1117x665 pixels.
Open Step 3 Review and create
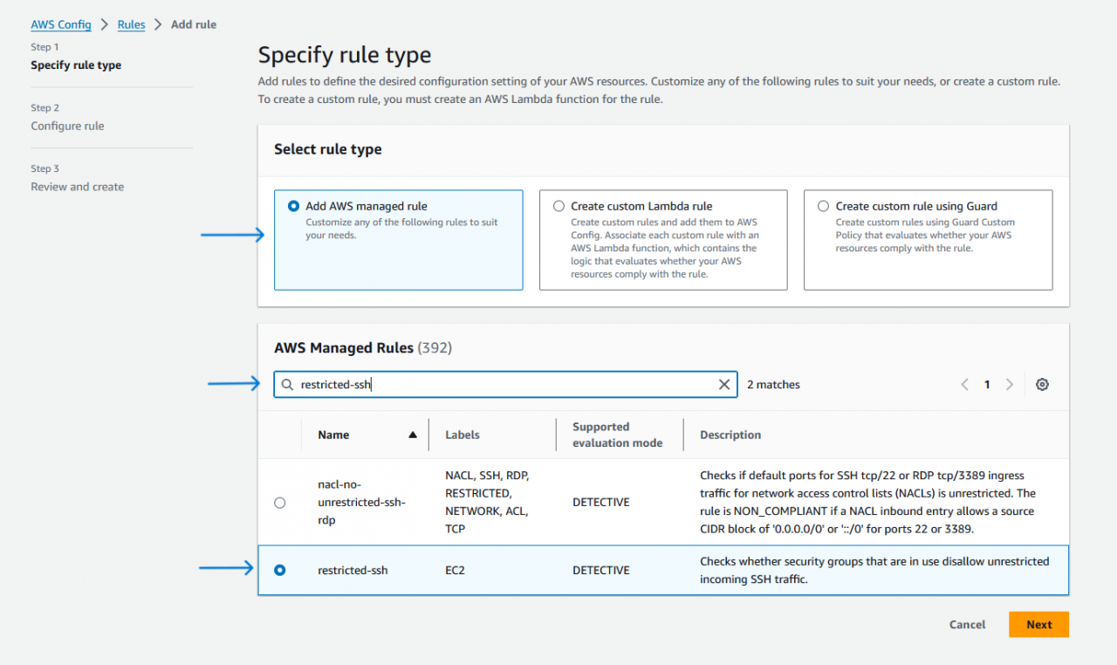click(x=77, y=186)
